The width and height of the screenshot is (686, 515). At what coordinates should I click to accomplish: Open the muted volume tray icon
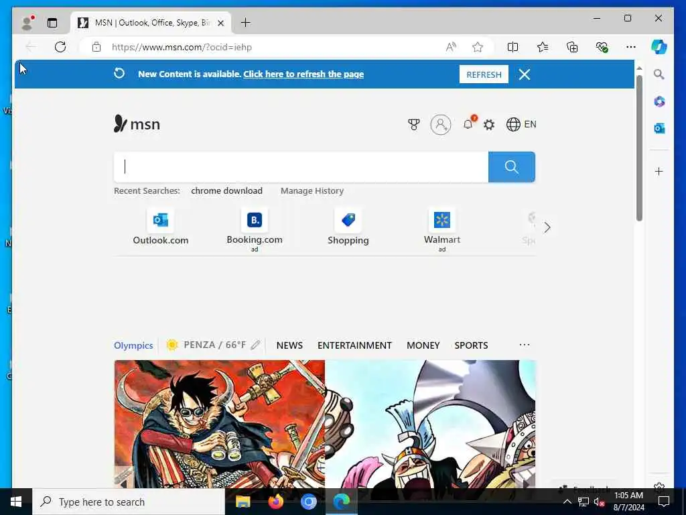[599, 502]
